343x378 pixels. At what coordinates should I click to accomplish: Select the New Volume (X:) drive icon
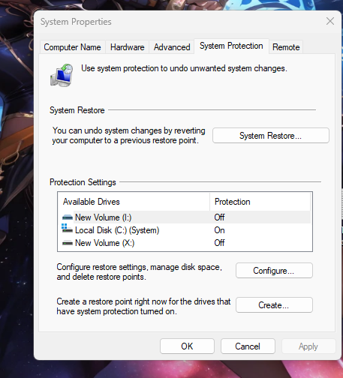click(x=68, y=243)
